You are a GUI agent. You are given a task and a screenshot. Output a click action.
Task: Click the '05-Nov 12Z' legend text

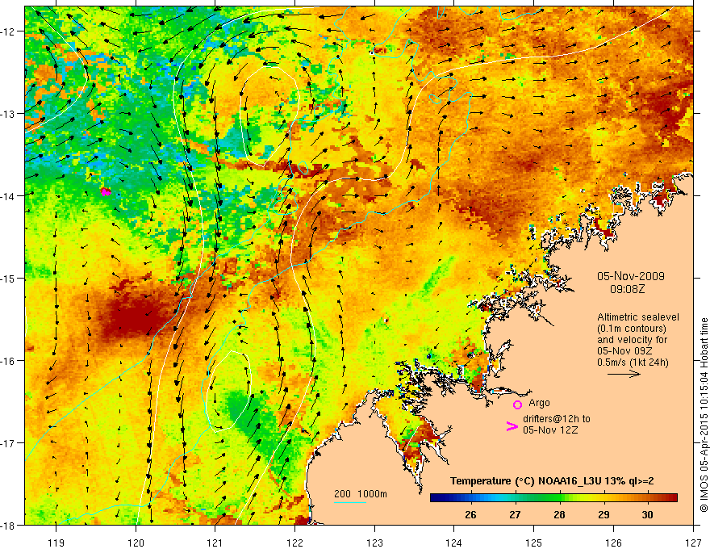[x=550, y=430]
